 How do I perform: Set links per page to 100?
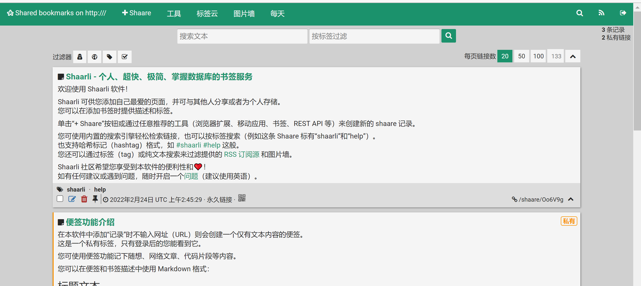pyautogui.click(x=538, y=56)
